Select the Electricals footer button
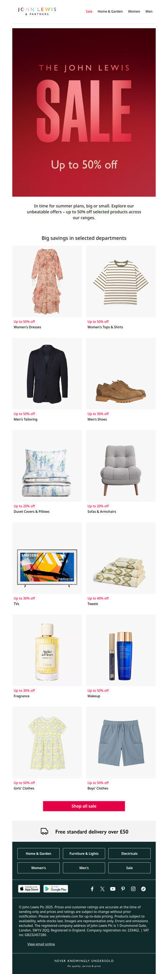This screenshot has width=168, height=974. tap(129, 854)
